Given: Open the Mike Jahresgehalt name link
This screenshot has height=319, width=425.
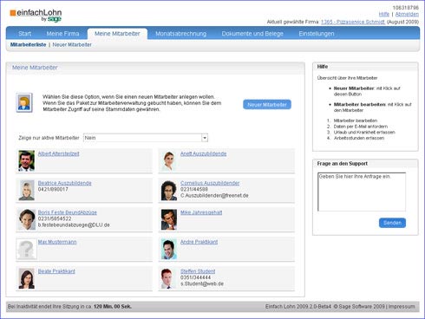Looking at the screenshot, I should (201, 212).
